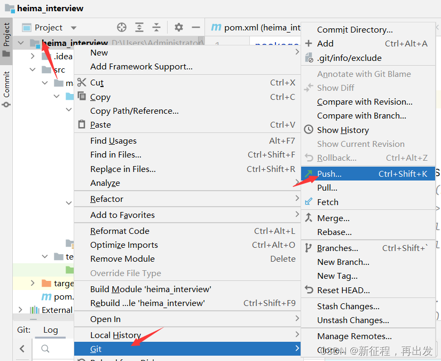Click the locate/select opened file target icon

[x=122, y=28]
